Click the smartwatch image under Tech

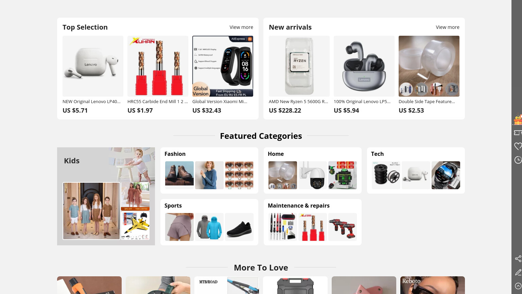tap(446, 175)
